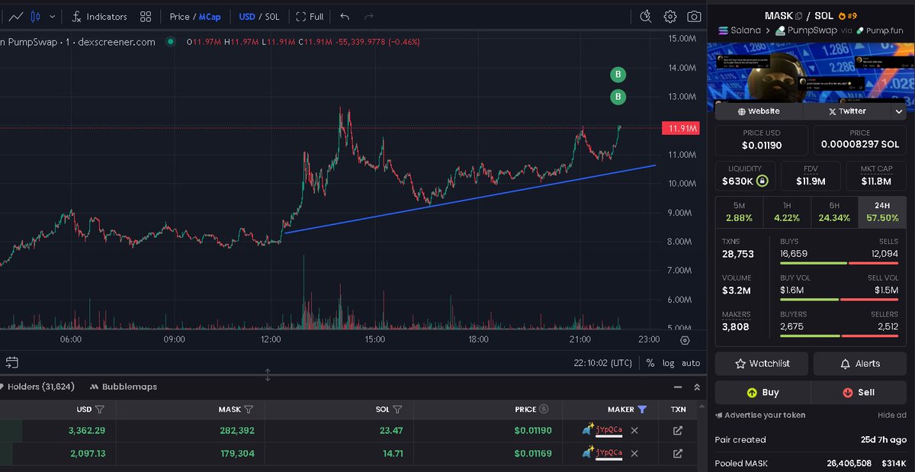Enter Full screen chart mode

(310, 17)
